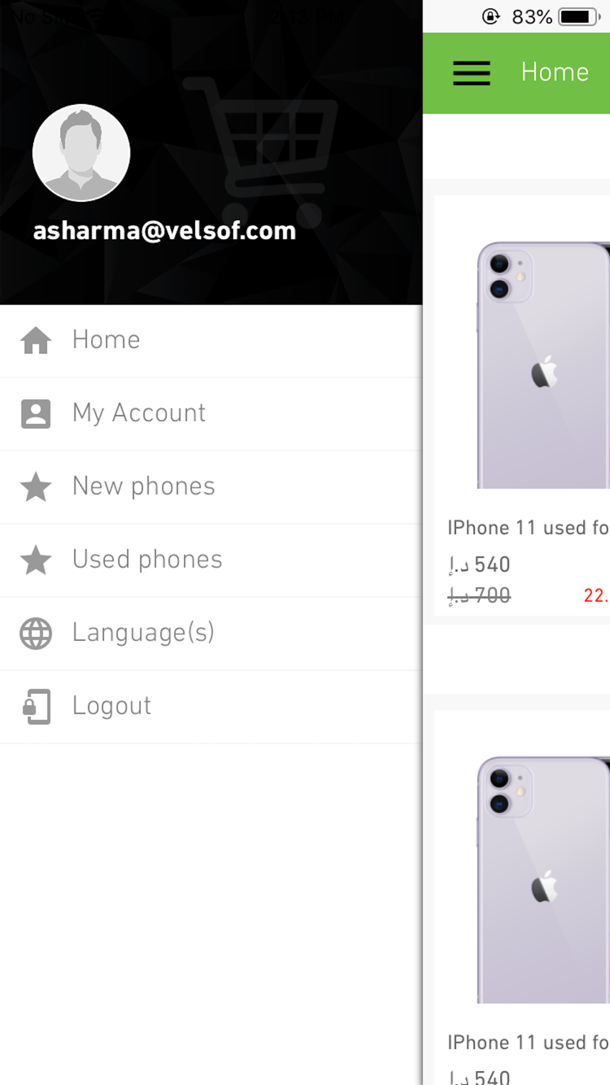Screen dimensions: 610x1085
Task: Select Used phones category
Action: 211,560
